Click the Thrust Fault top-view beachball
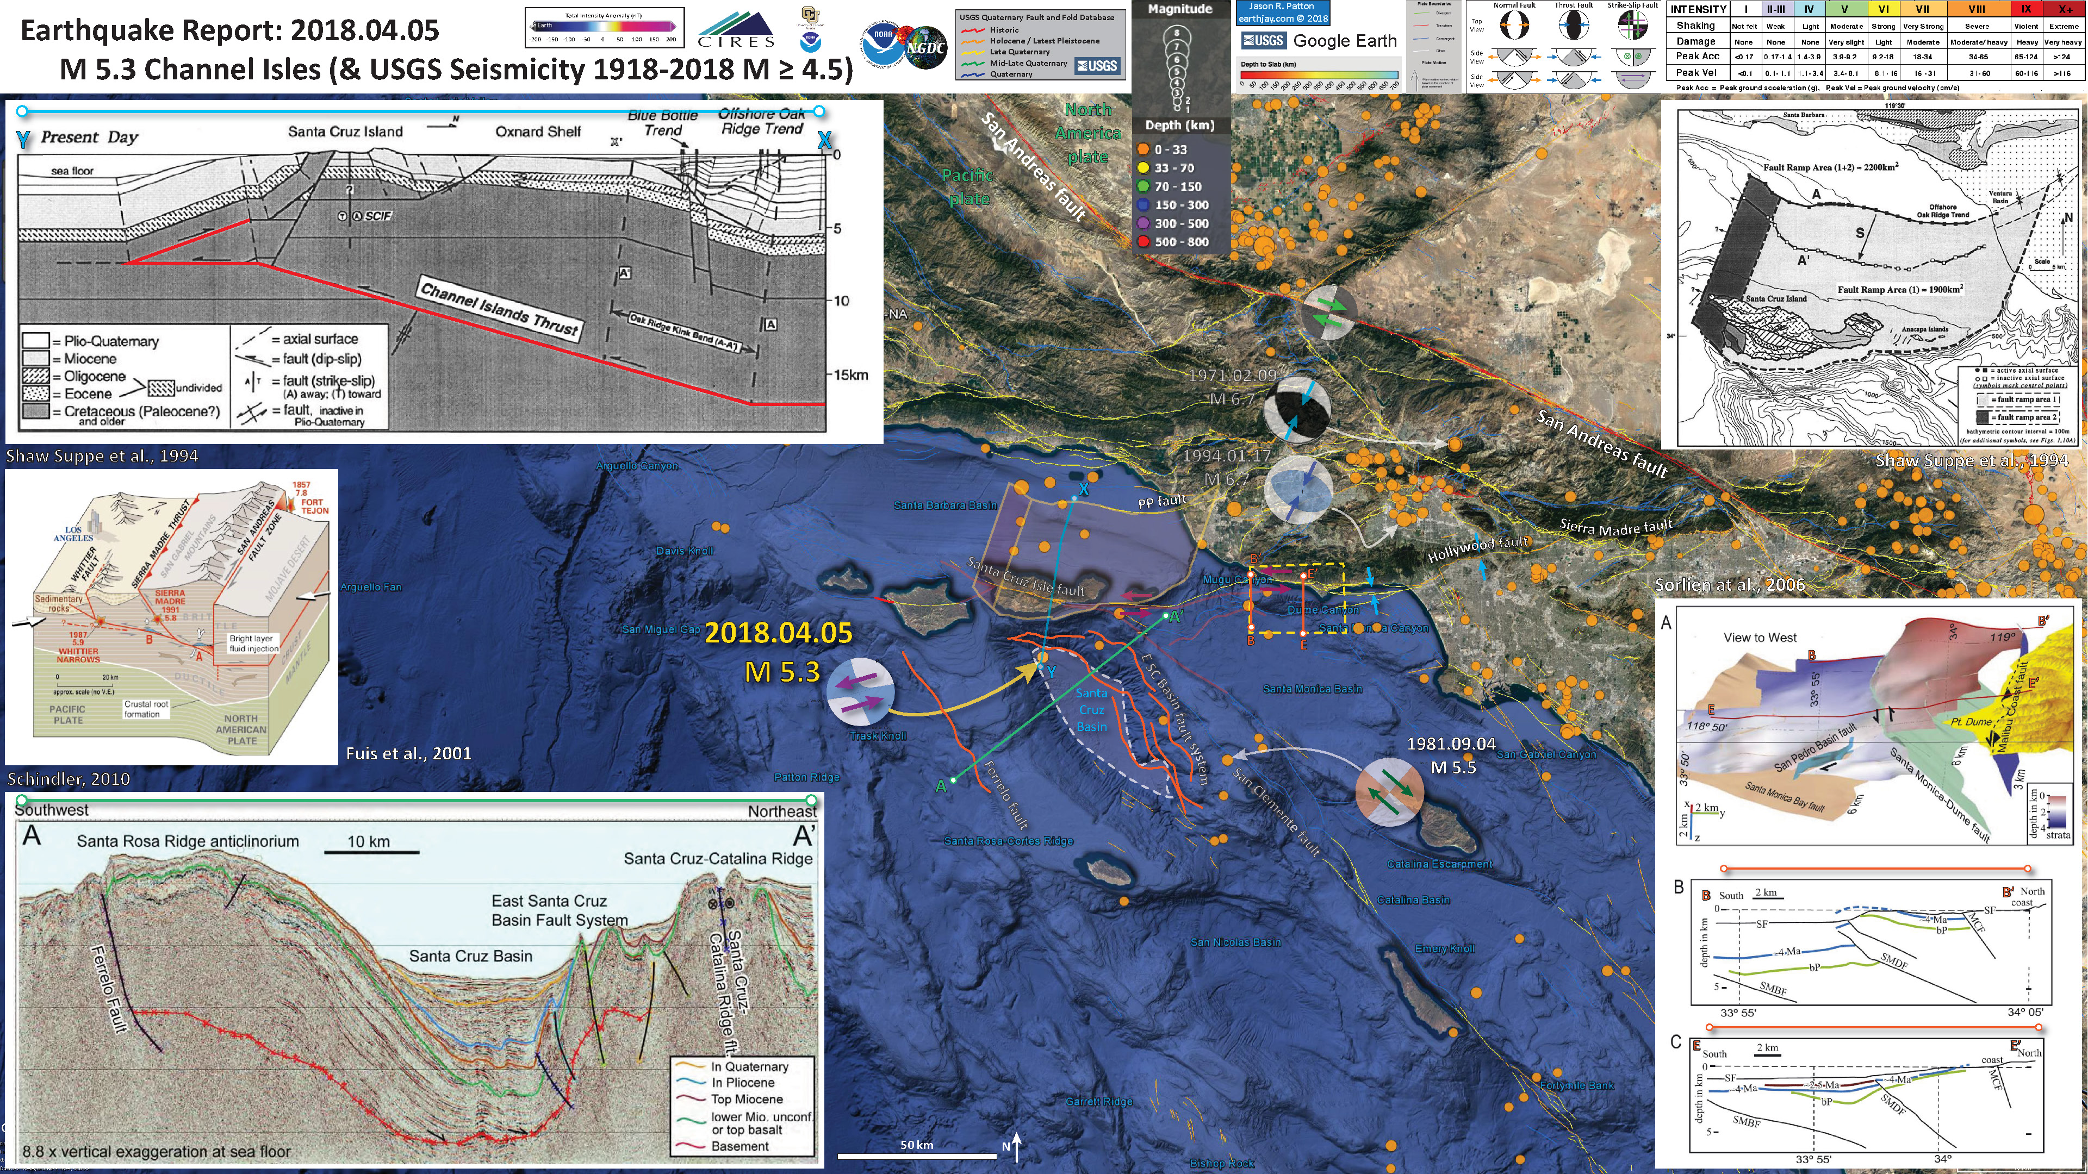Screen dimensions: 2088x1174 click(x=1573, y=26)
